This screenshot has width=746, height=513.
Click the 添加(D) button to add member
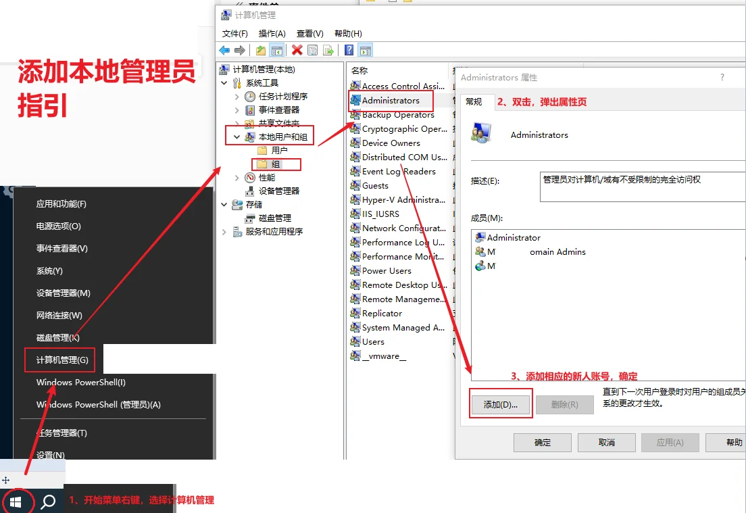coord(500,404)
